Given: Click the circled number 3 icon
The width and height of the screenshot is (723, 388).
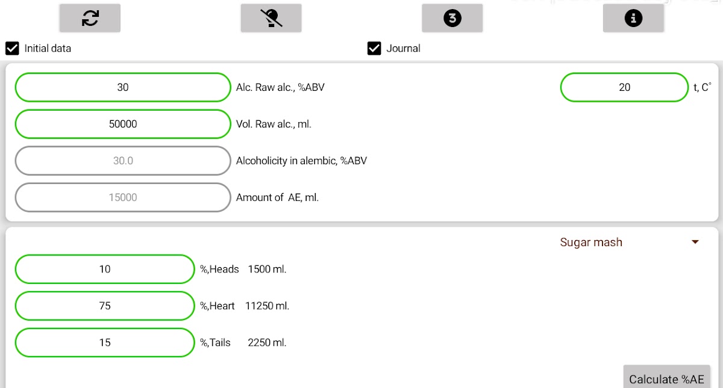Looking at the screenshot, I should coord(452,18).
